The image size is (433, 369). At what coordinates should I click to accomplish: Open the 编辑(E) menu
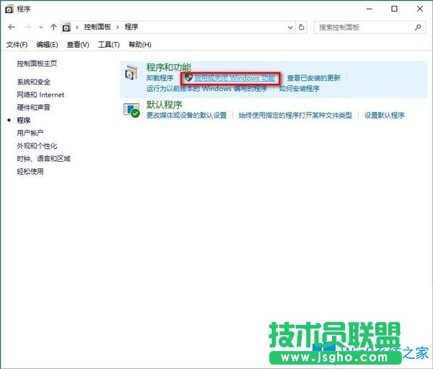(x=47, y=45)
